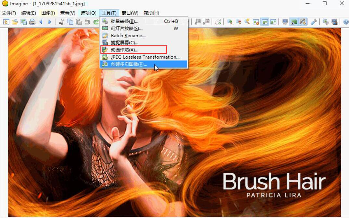Click the Copy toolbar icon
349x218 pixels.
point(70,22)
